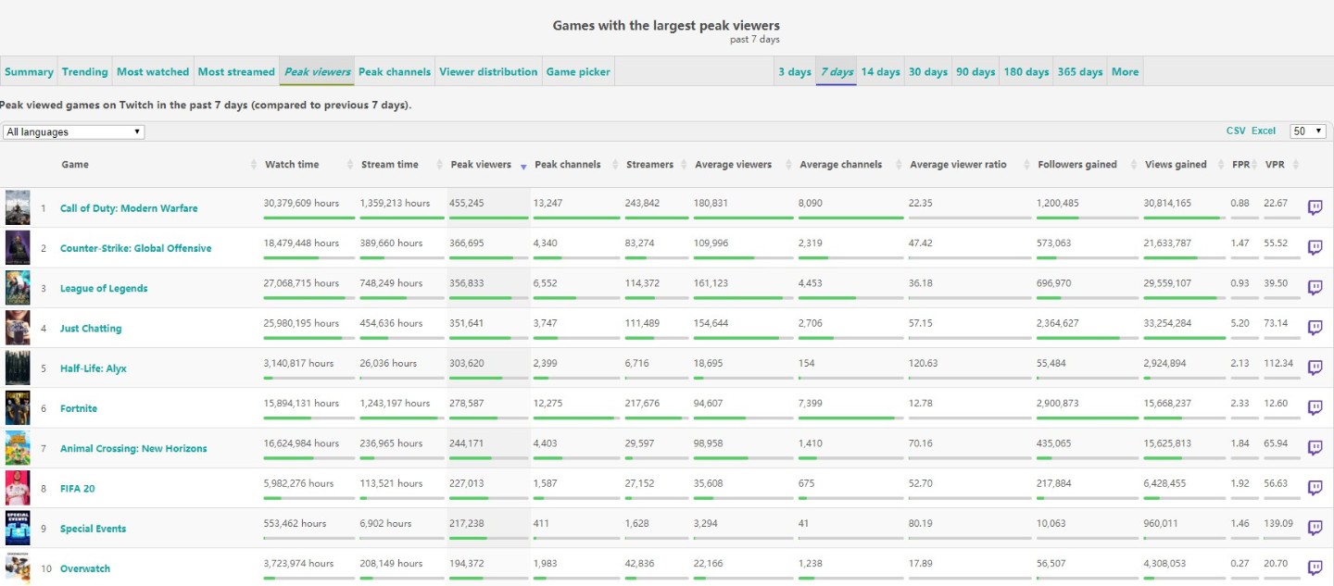This screenshot has width=1334, height=586.
Task: Open Twitch icon for Special Events row
Action: point(1315,528)
